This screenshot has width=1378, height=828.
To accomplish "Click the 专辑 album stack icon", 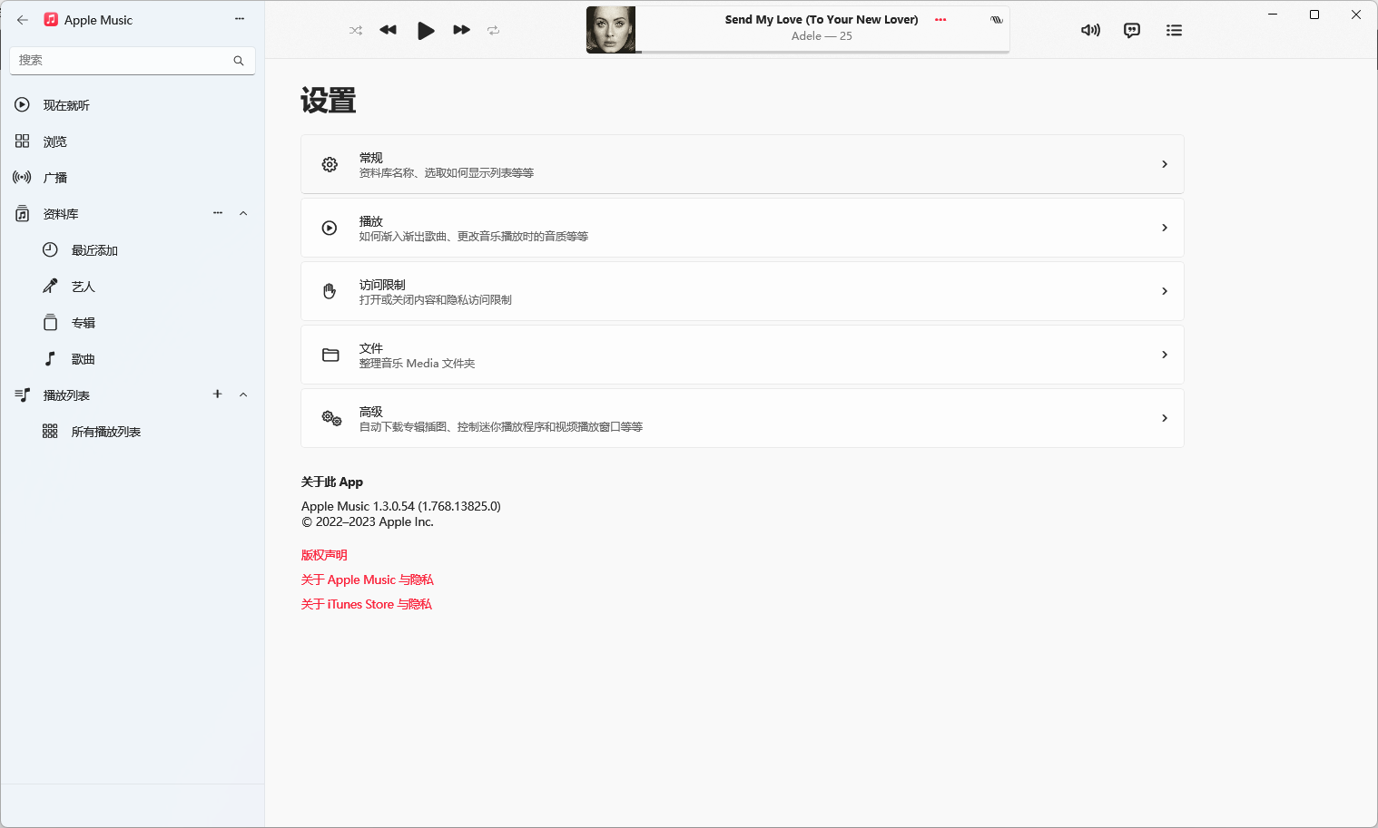I will (x=51, y=323).
